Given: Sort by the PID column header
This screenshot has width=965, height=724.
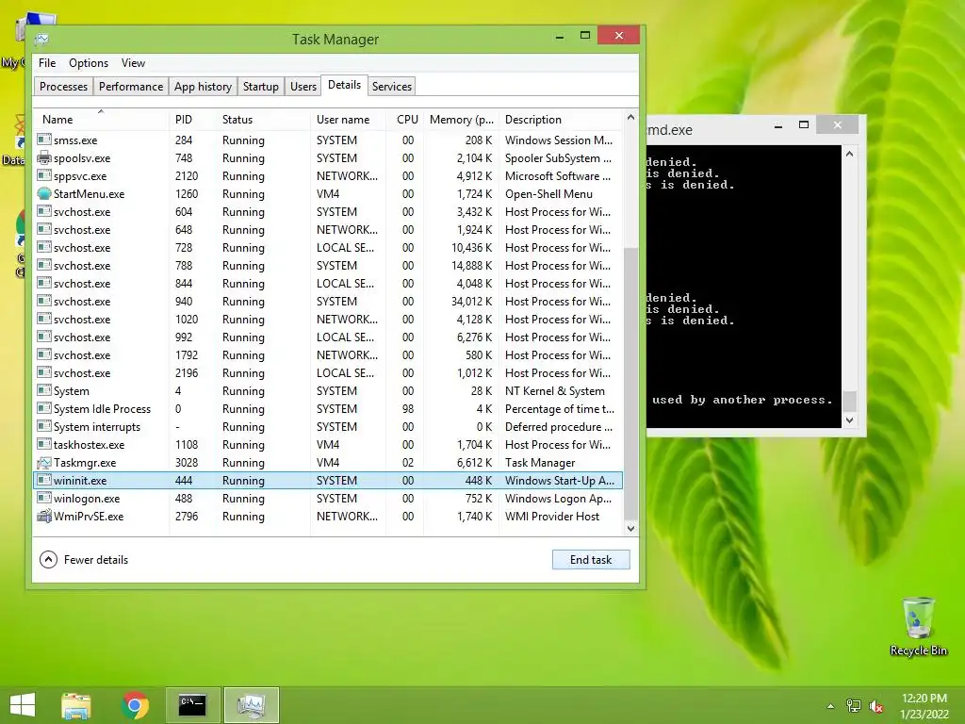Looking at the screenshot, I should point(192,120).
